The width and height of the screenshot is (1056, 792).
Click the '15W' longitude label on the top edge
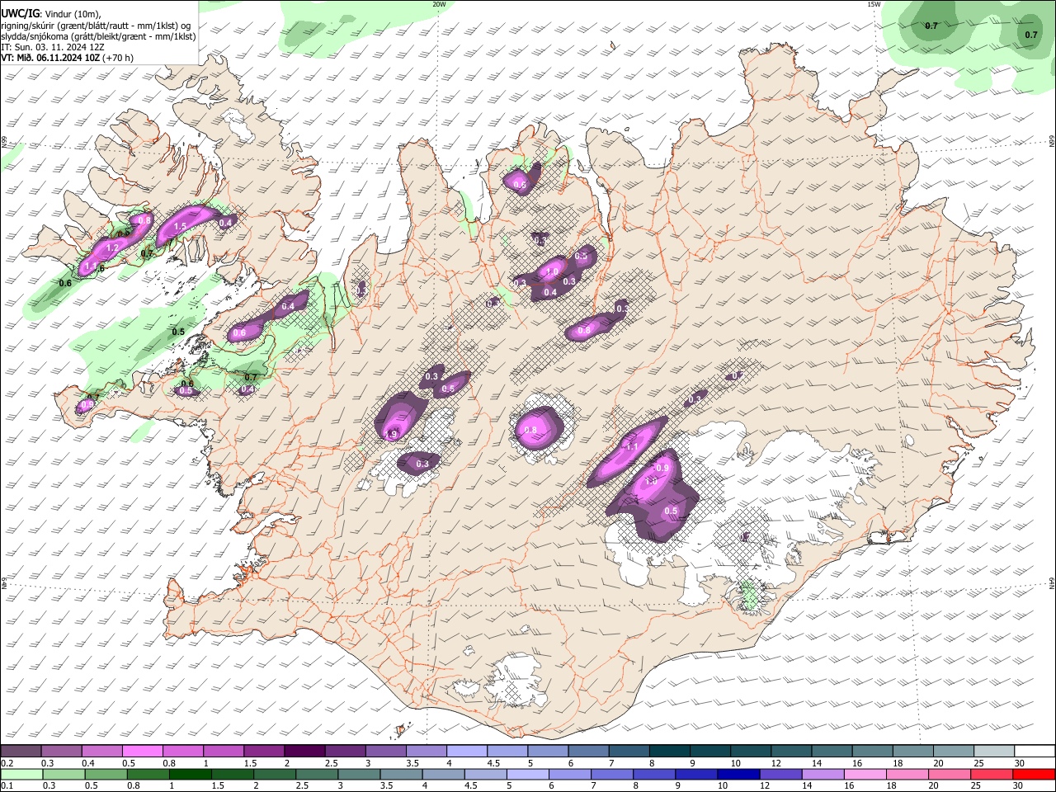[874, 4]
